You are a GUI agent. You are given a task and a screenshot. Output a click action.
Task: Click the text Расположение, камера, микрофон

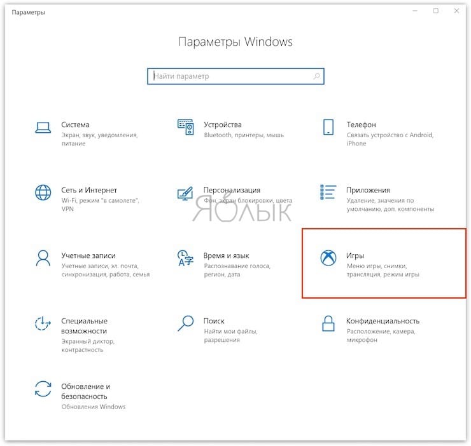[x=381, y=335]
